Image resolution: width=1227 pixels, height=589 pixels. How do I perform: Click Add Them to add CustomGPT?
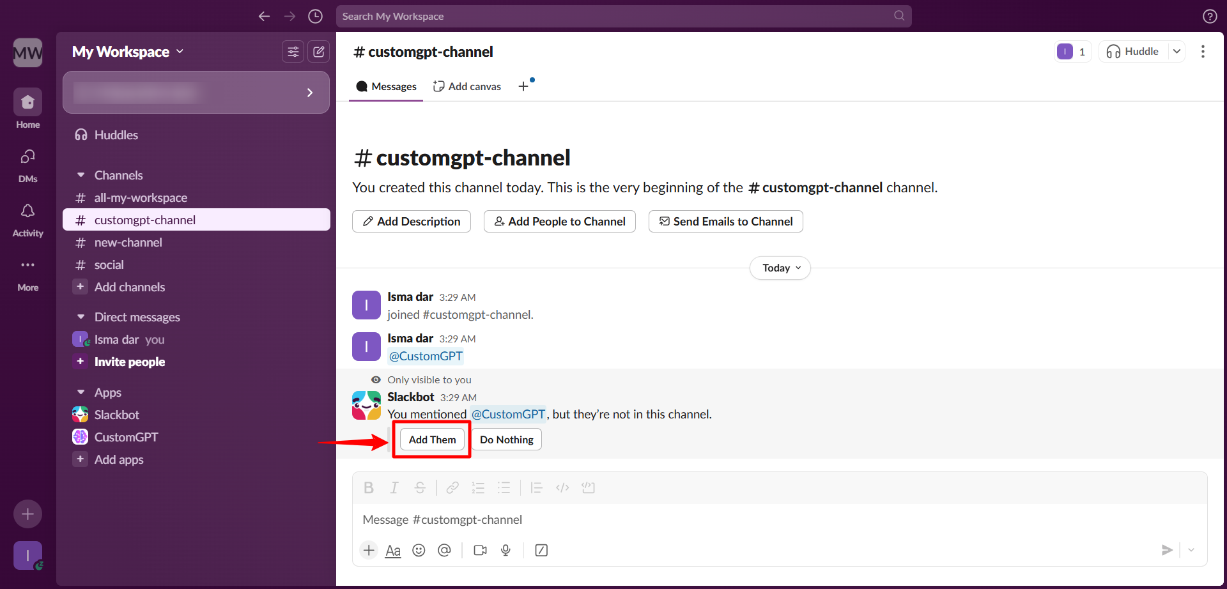coord(433,440)
